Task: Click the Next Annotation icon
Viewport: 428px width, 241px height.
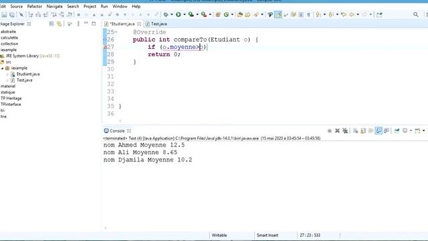Action: (318, 15)
